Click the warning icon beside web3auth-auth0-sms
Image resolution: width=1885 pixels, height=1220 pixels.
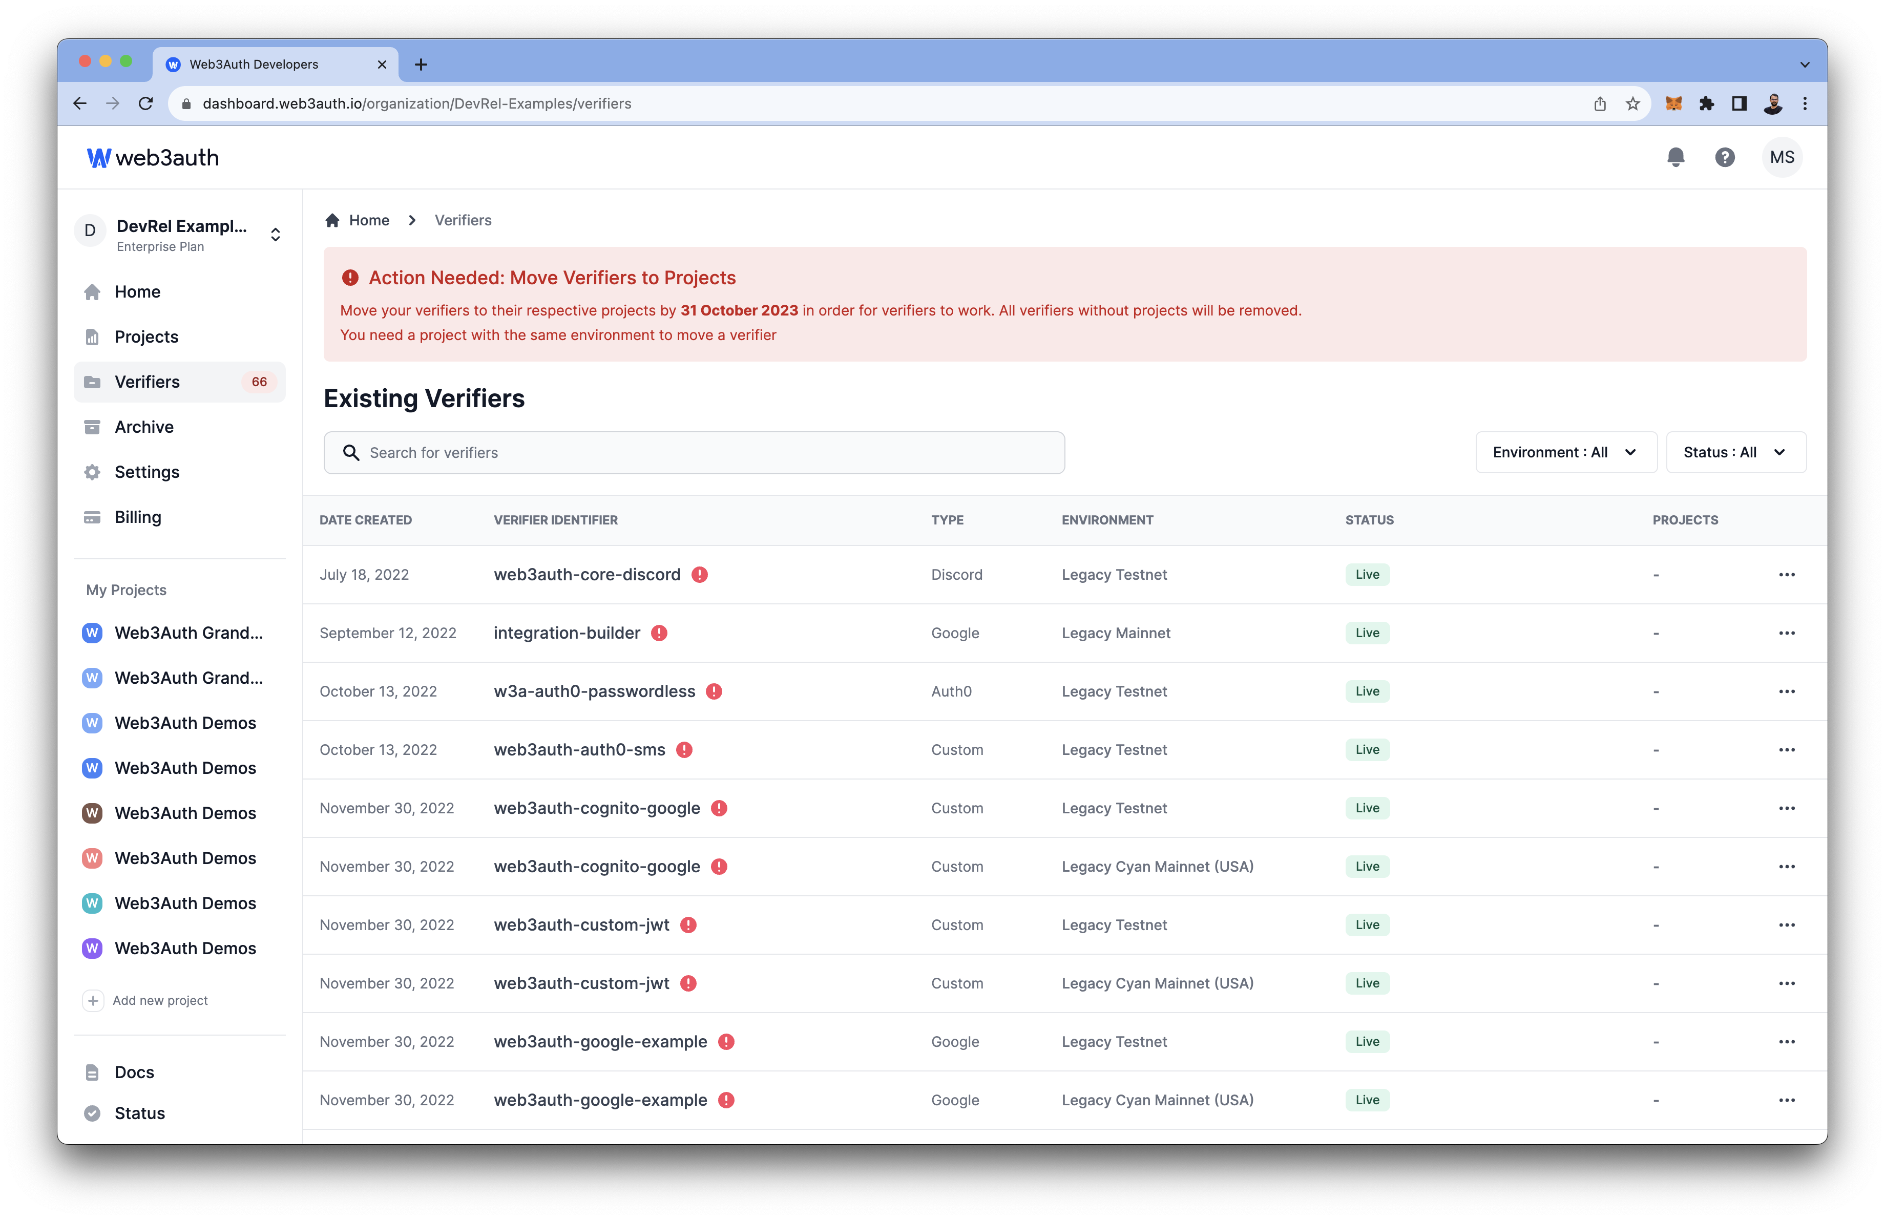pyautogui.click(x=684, y=750)
